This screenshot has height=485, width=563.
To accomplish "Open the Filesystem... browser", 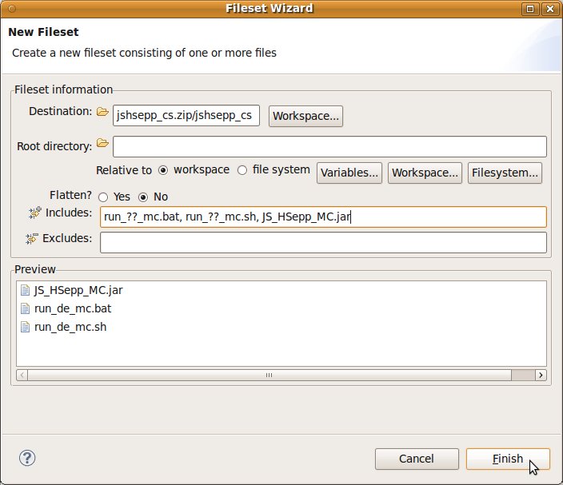I will [505, 173].
